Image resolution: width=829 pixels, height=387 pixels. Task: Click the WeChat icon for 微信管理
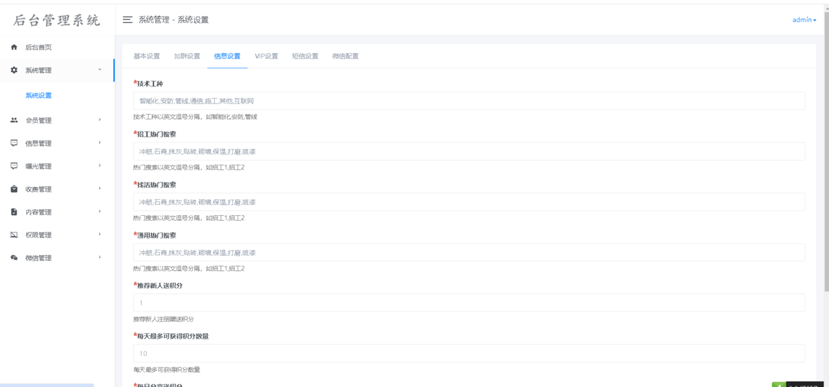click(14, 258)
